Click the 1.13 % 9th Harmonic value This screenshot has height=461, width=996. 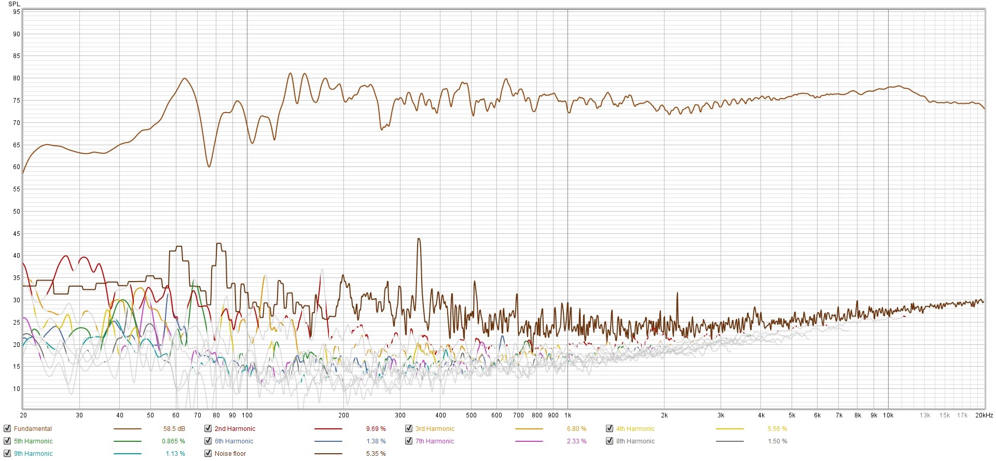coord(175,454)
